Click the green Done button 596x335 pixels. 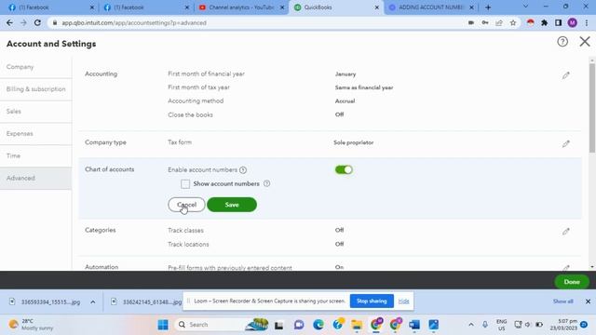pyautogui.click(x=571, y=282)
